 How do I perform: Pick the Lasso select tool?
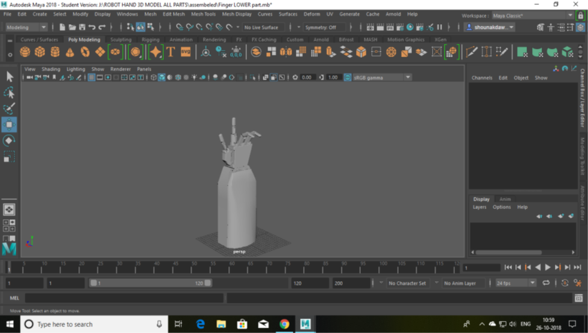point(9,92)
